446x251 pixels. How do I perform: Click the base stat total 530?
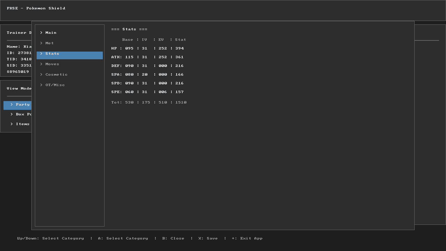[129, 102]
